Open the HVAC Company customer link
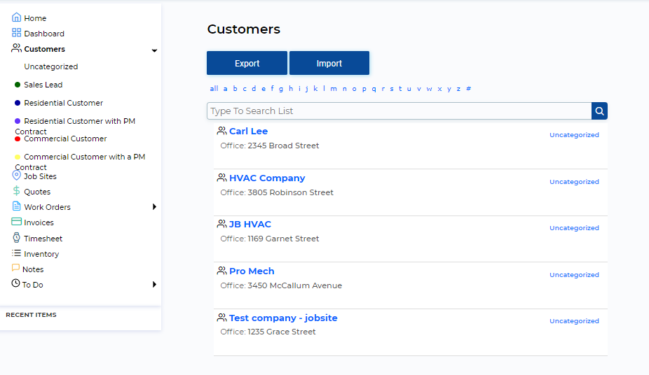The height and width of the screenshot is (375, 649). [267, 178]
